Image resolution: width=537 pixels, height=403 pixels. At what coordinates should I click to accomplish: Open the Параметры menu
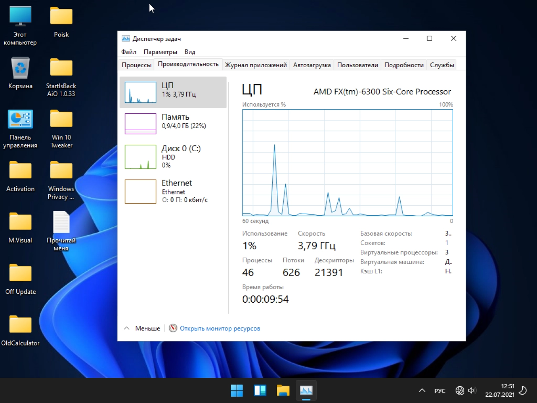[160, 52]
